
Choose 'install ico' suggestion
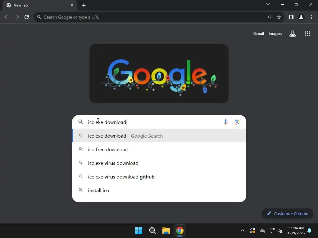click(x=159, y=191)
